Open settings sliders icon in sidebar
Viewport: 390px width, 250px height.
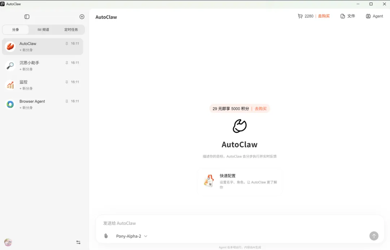pyautogui.click(x=78, y=242)
